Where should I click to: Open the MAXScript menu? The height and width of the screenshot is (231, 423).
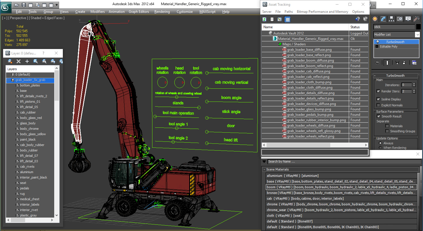[x=207, y=12]
